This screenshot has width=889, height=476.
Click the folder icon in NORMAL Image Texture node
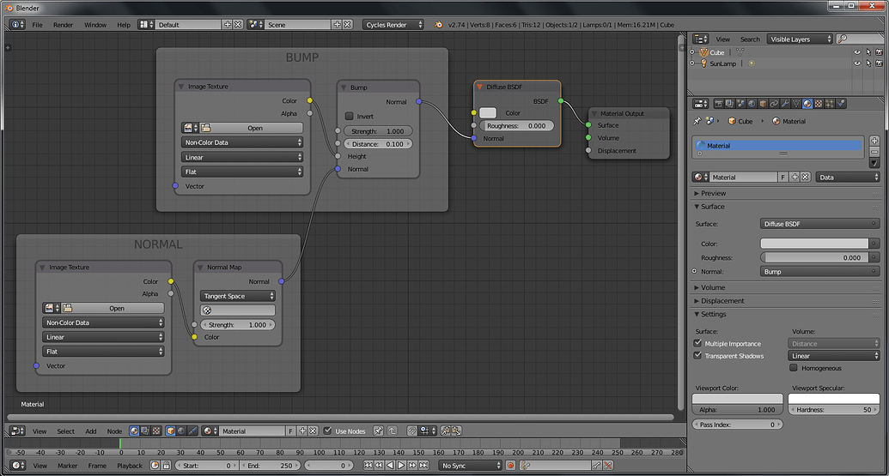click(x=68, y=308)
